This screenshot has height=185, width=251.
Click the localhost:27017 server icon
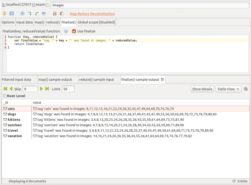pos(4,5)
